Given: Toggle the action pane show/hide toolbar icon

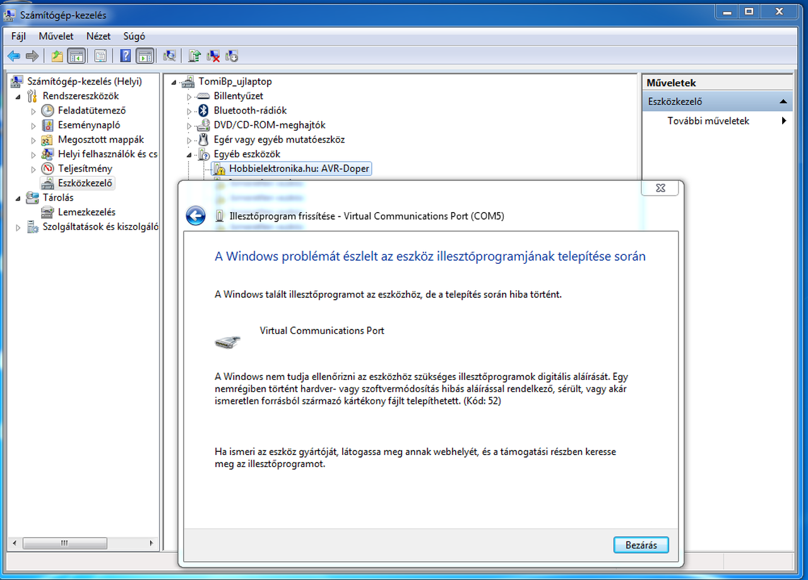Looking at the screenshot, I should (x=145, y=56).
